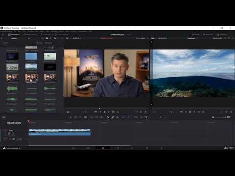Click Mark In in source viewer

pos(141,112)
